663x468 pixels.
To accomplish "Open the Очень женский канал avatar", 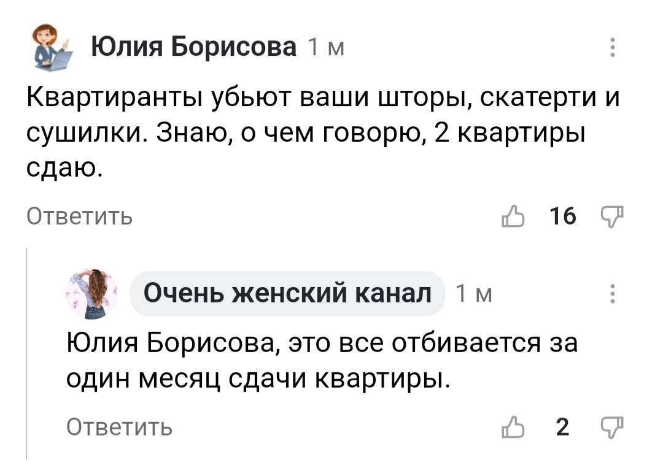I will (91, 294).
